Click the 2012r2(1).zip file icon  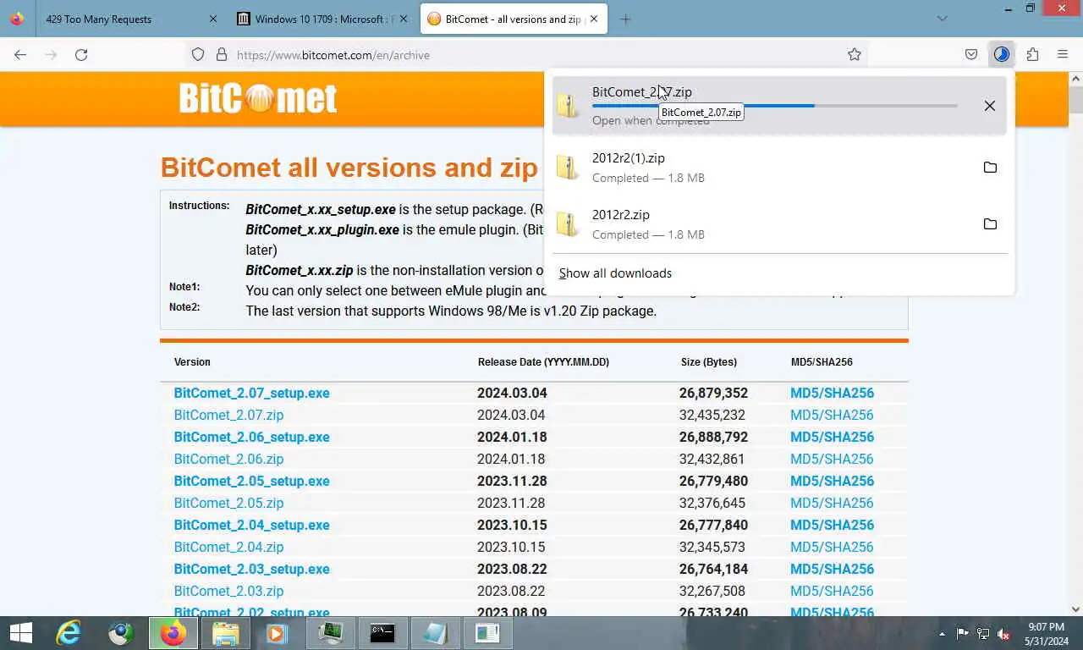point(568,168)
